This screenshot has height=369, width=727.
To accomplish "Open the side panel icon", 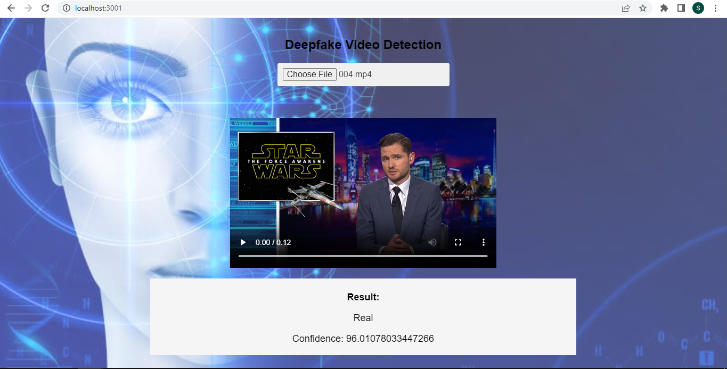I will [681, 8].
